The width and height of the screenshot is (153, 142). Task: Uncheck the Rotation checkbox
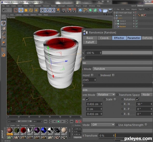tap(138, 99)
